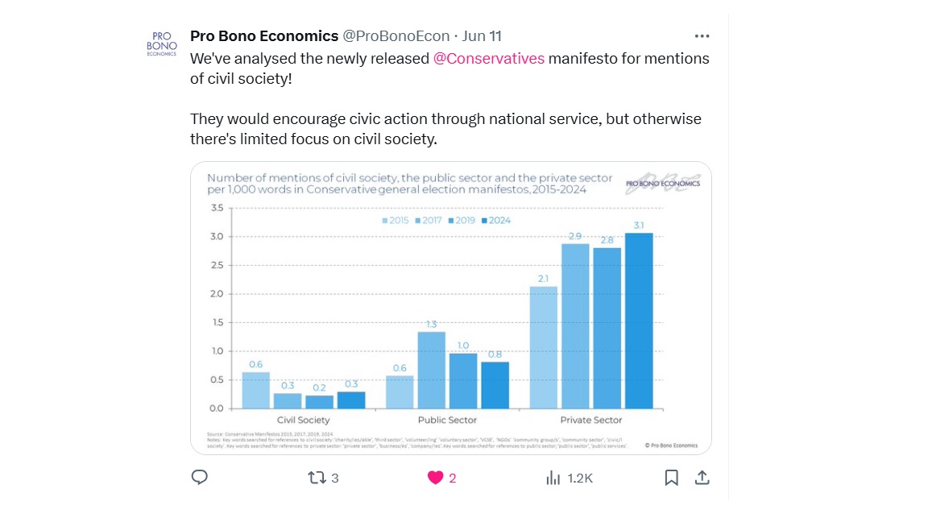The image size is (928, 522).
Task: Unlike the tweet via pink heart
Action: [x=435, y=478]
